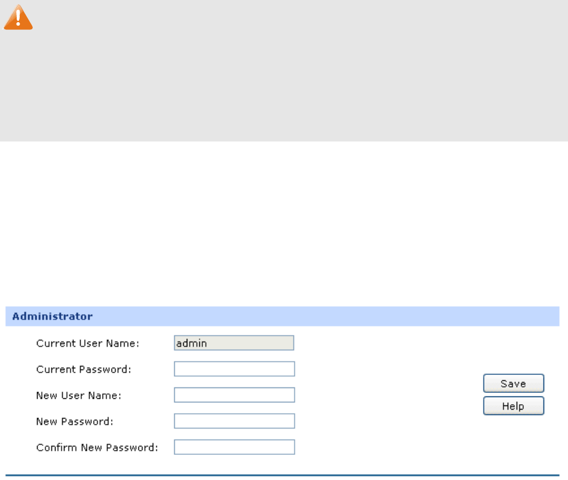Screen dimensions: 568x480
Task: Click the Administrator section heading
Action: point(53,316)
